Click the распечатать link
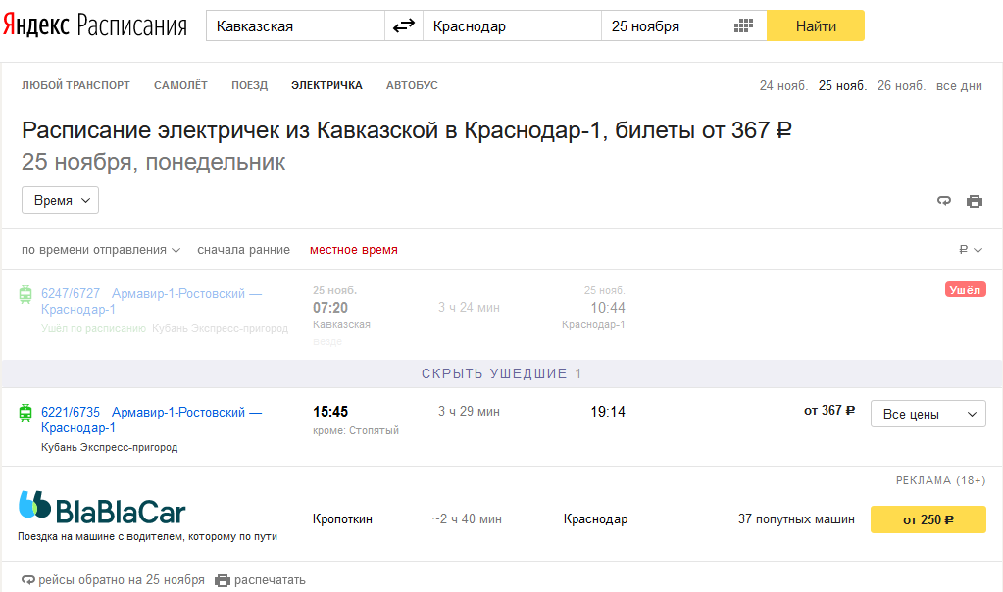This screenshot has width=1003, height=592. click(x=261, y=580)
